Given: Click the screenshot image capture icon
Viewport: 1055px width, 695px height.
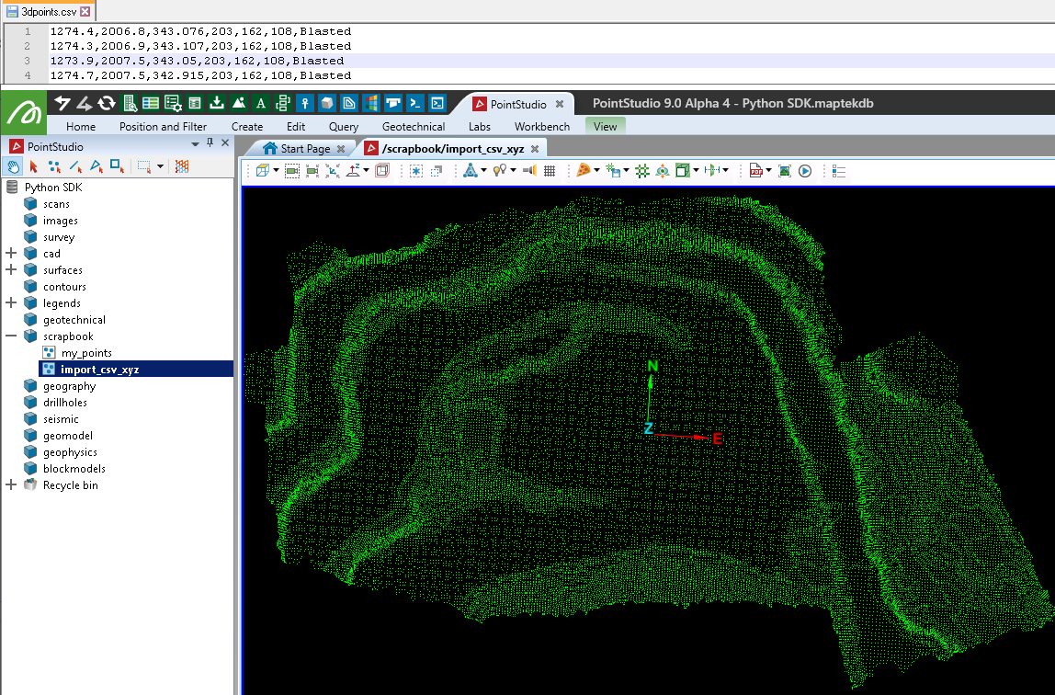Looking at the screenshot, I should (785, 171).
